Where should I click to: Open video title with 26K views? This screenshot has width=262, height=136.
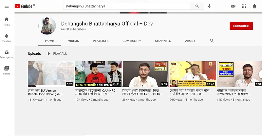(x=190, y=92)
